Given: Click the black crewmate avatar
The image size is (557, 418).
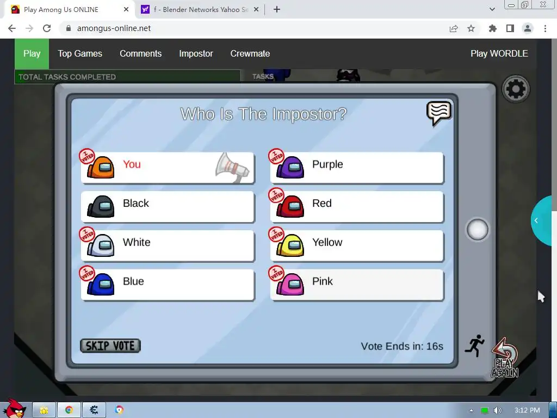Looking at the screenshot, I should (101, 206).
